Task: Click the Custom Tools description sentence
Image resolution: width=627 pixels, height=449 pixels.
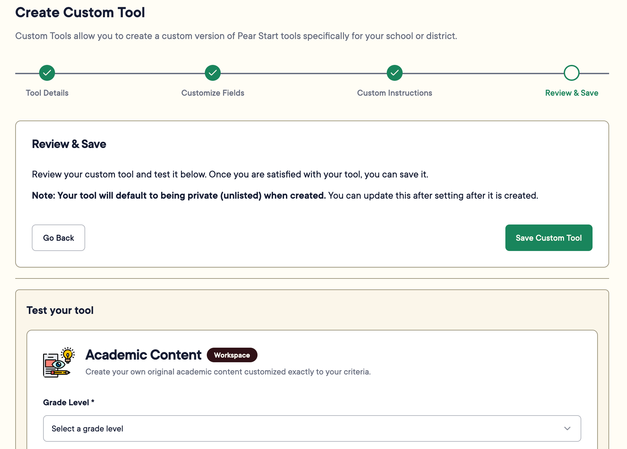Action: (x=236, y=36)
